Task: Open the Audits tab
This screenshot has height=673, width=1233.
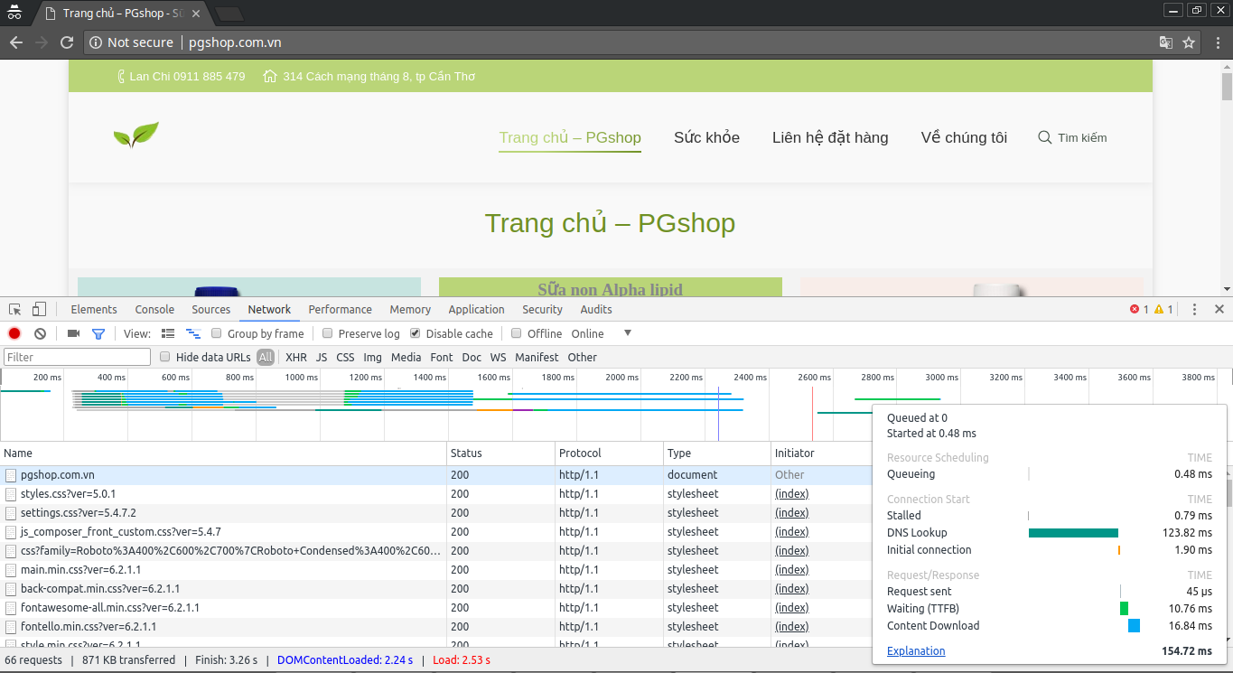Action: tap(596, 309)
